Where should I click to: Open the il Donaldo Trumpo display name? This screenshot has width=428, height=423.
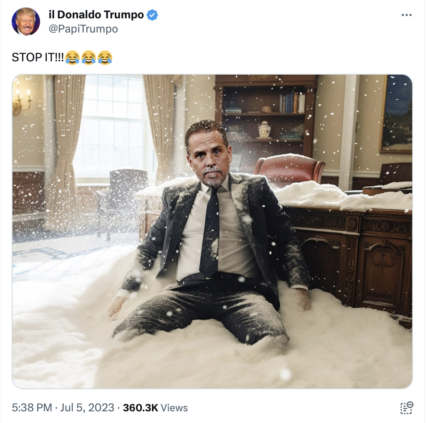tap(96, 15)
